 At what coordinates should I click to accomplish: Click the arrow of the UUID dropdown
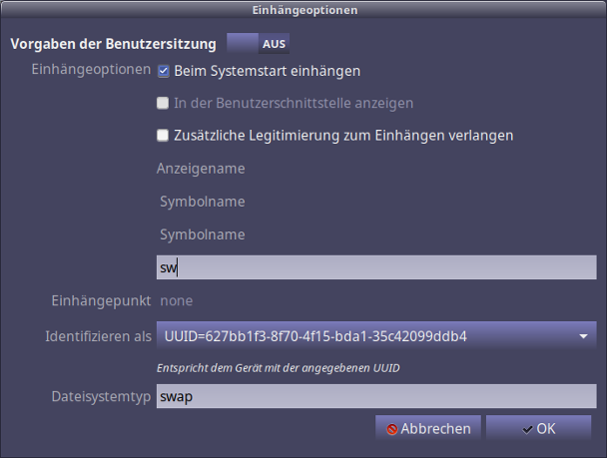click(583, 336)
